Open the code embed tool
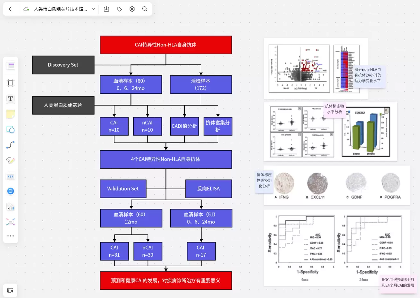Image resolution: width=420 pixels, height=298 pixels. 11,176
